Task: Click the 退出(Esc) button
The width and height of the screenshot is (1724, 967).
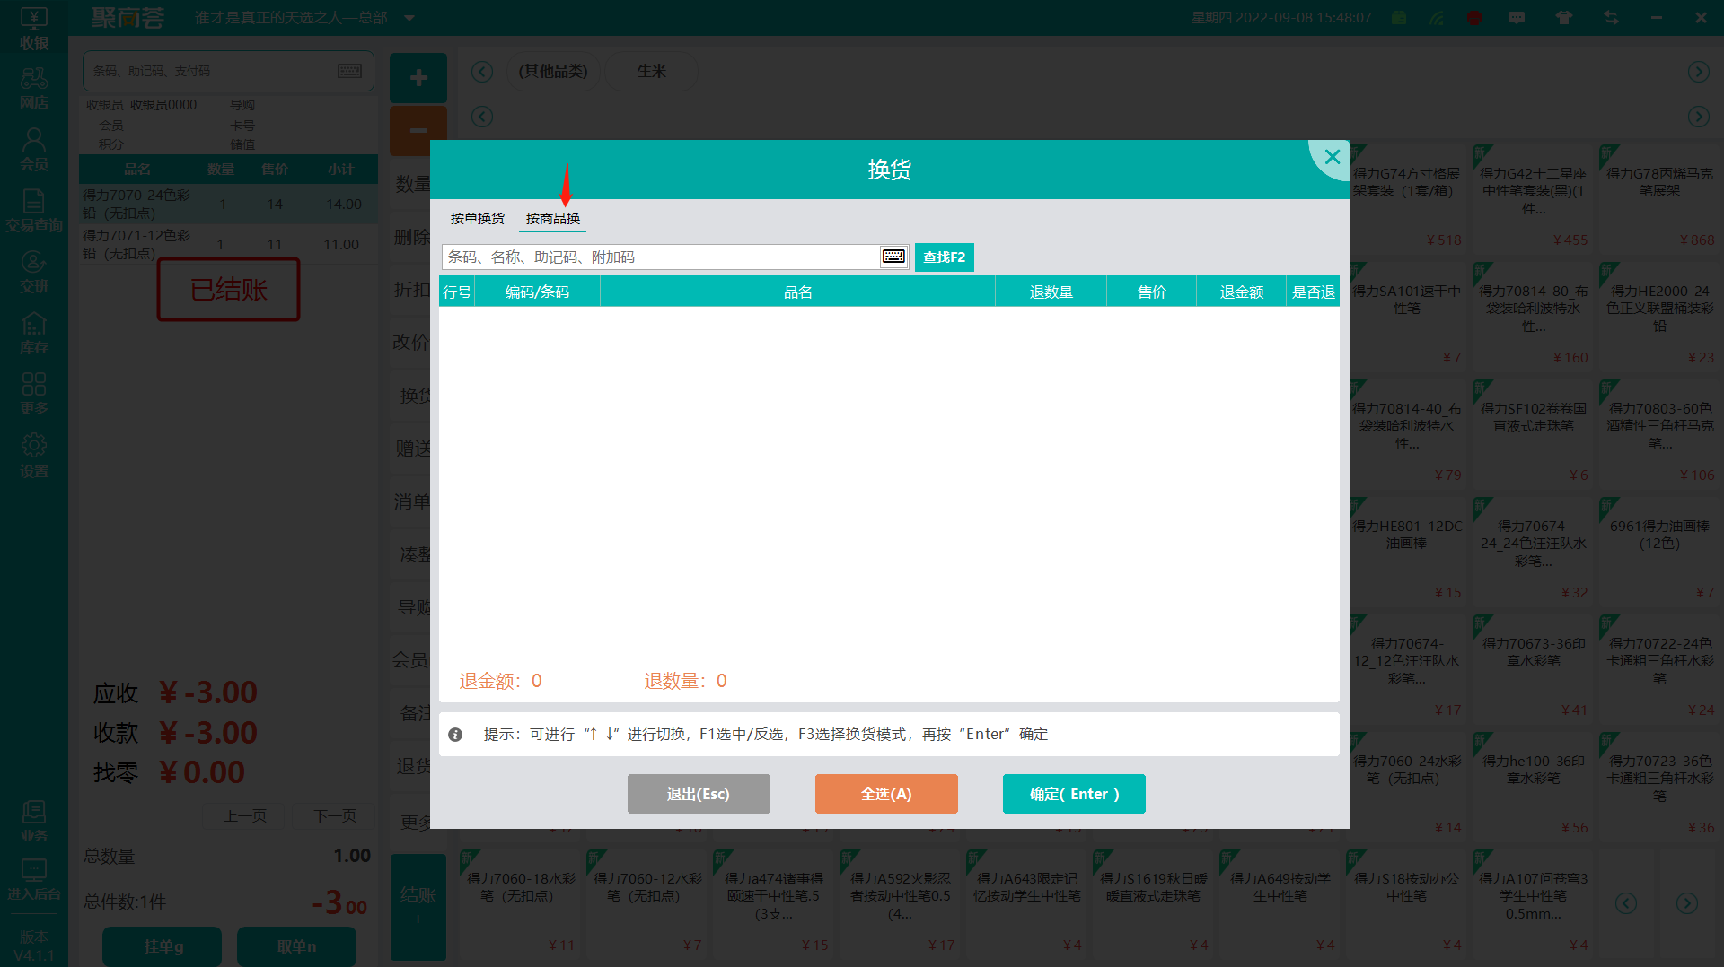Action: (x=699, y=794)
